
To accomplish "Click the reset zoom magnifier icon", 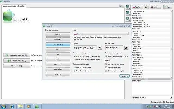I will click(x=128, y=19).
